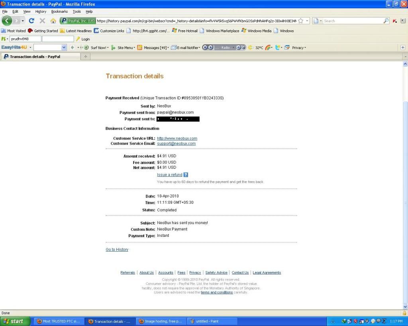Click the Surf Now! toolbar button

point(96,48)
